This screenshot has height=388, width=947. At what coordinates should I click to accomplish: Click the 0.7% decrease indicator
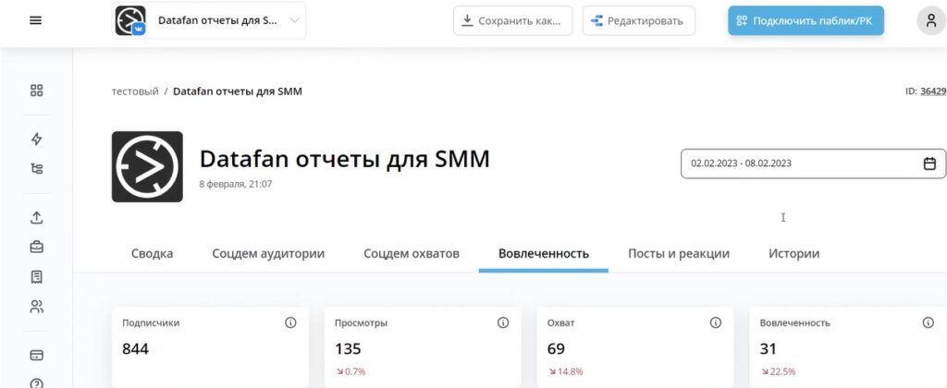351,371
